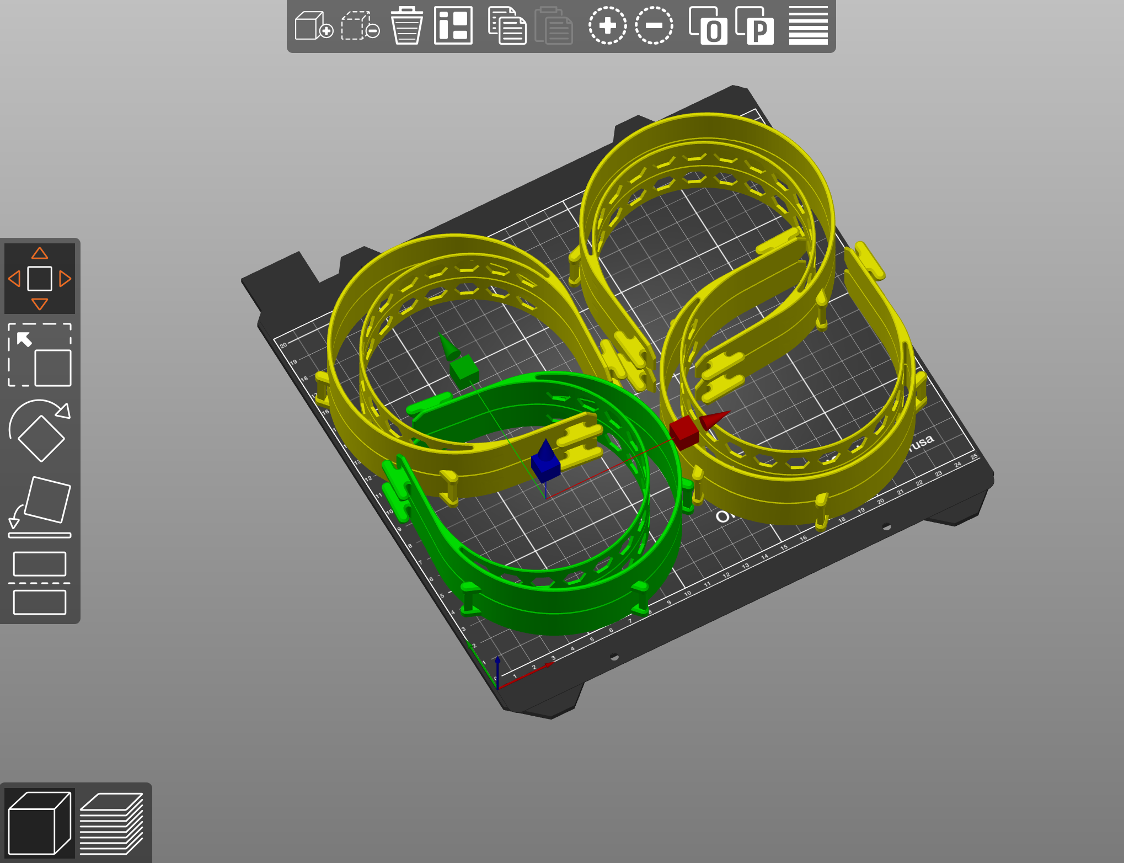Click the Arrange objects icon
Screen dimensions: 1124x863
point(453,25)
